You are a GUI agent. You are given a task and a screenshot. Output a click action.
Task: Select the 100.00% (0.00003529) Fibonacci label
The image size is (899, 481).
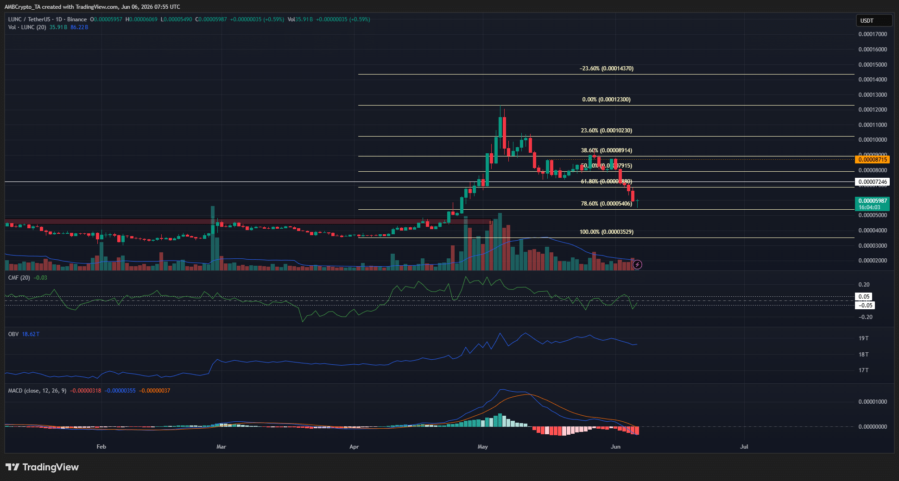pyautogui.click(x=607, y=232)
